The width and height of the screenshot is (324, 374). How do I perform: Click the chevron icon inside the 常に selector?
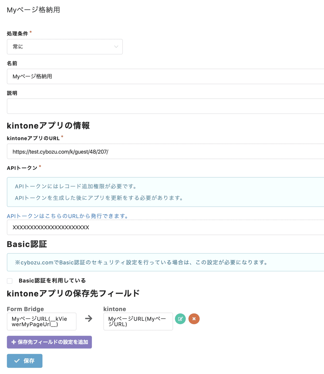116,47
